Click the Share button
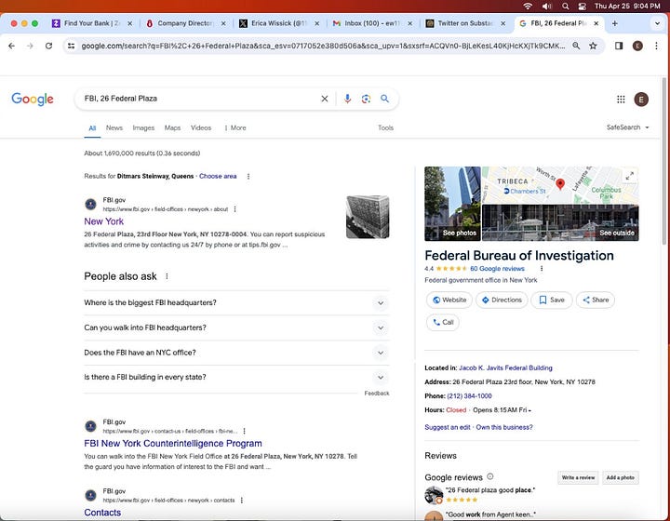 pyautogui.click(x=596, y=300)
